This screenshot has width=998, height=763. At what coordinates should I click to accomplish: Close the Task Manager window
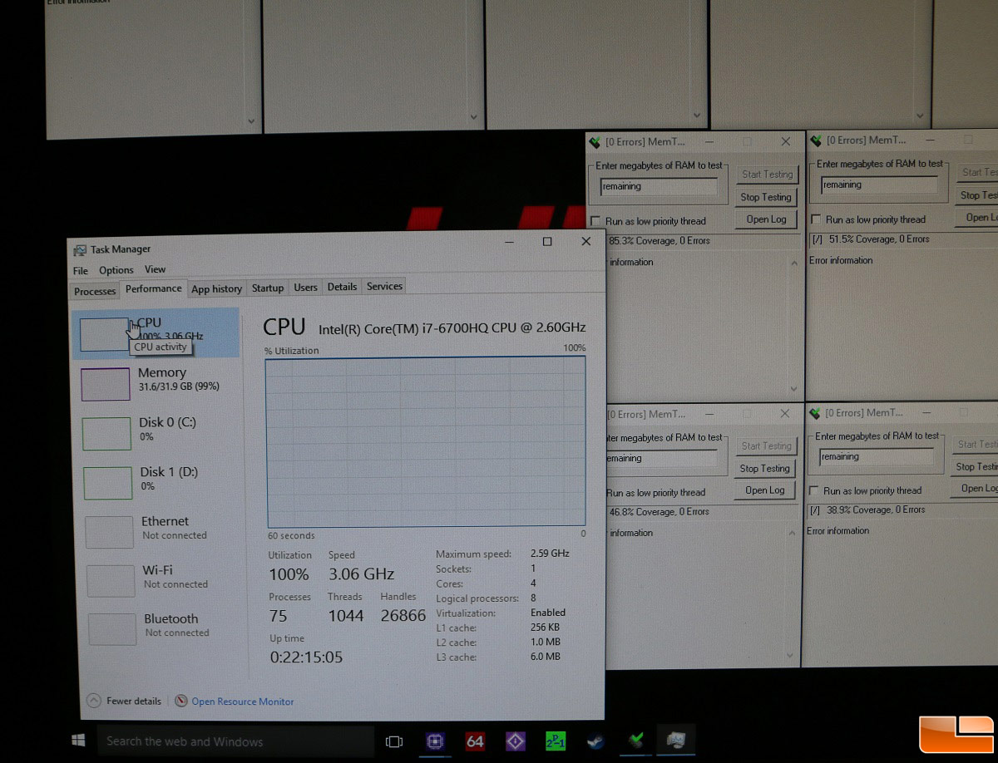[586, 241]
